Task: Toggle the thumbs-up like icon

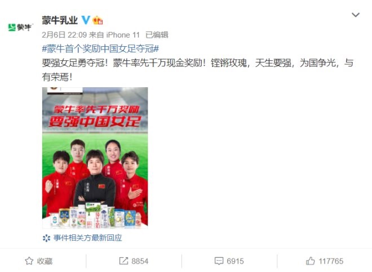Action: coord(311,261)
